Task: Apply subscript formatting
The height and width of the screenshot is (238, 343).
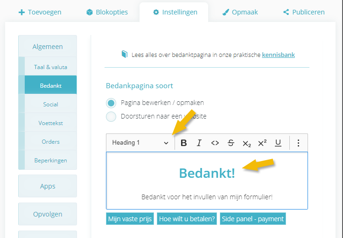Action: (246, 143)
